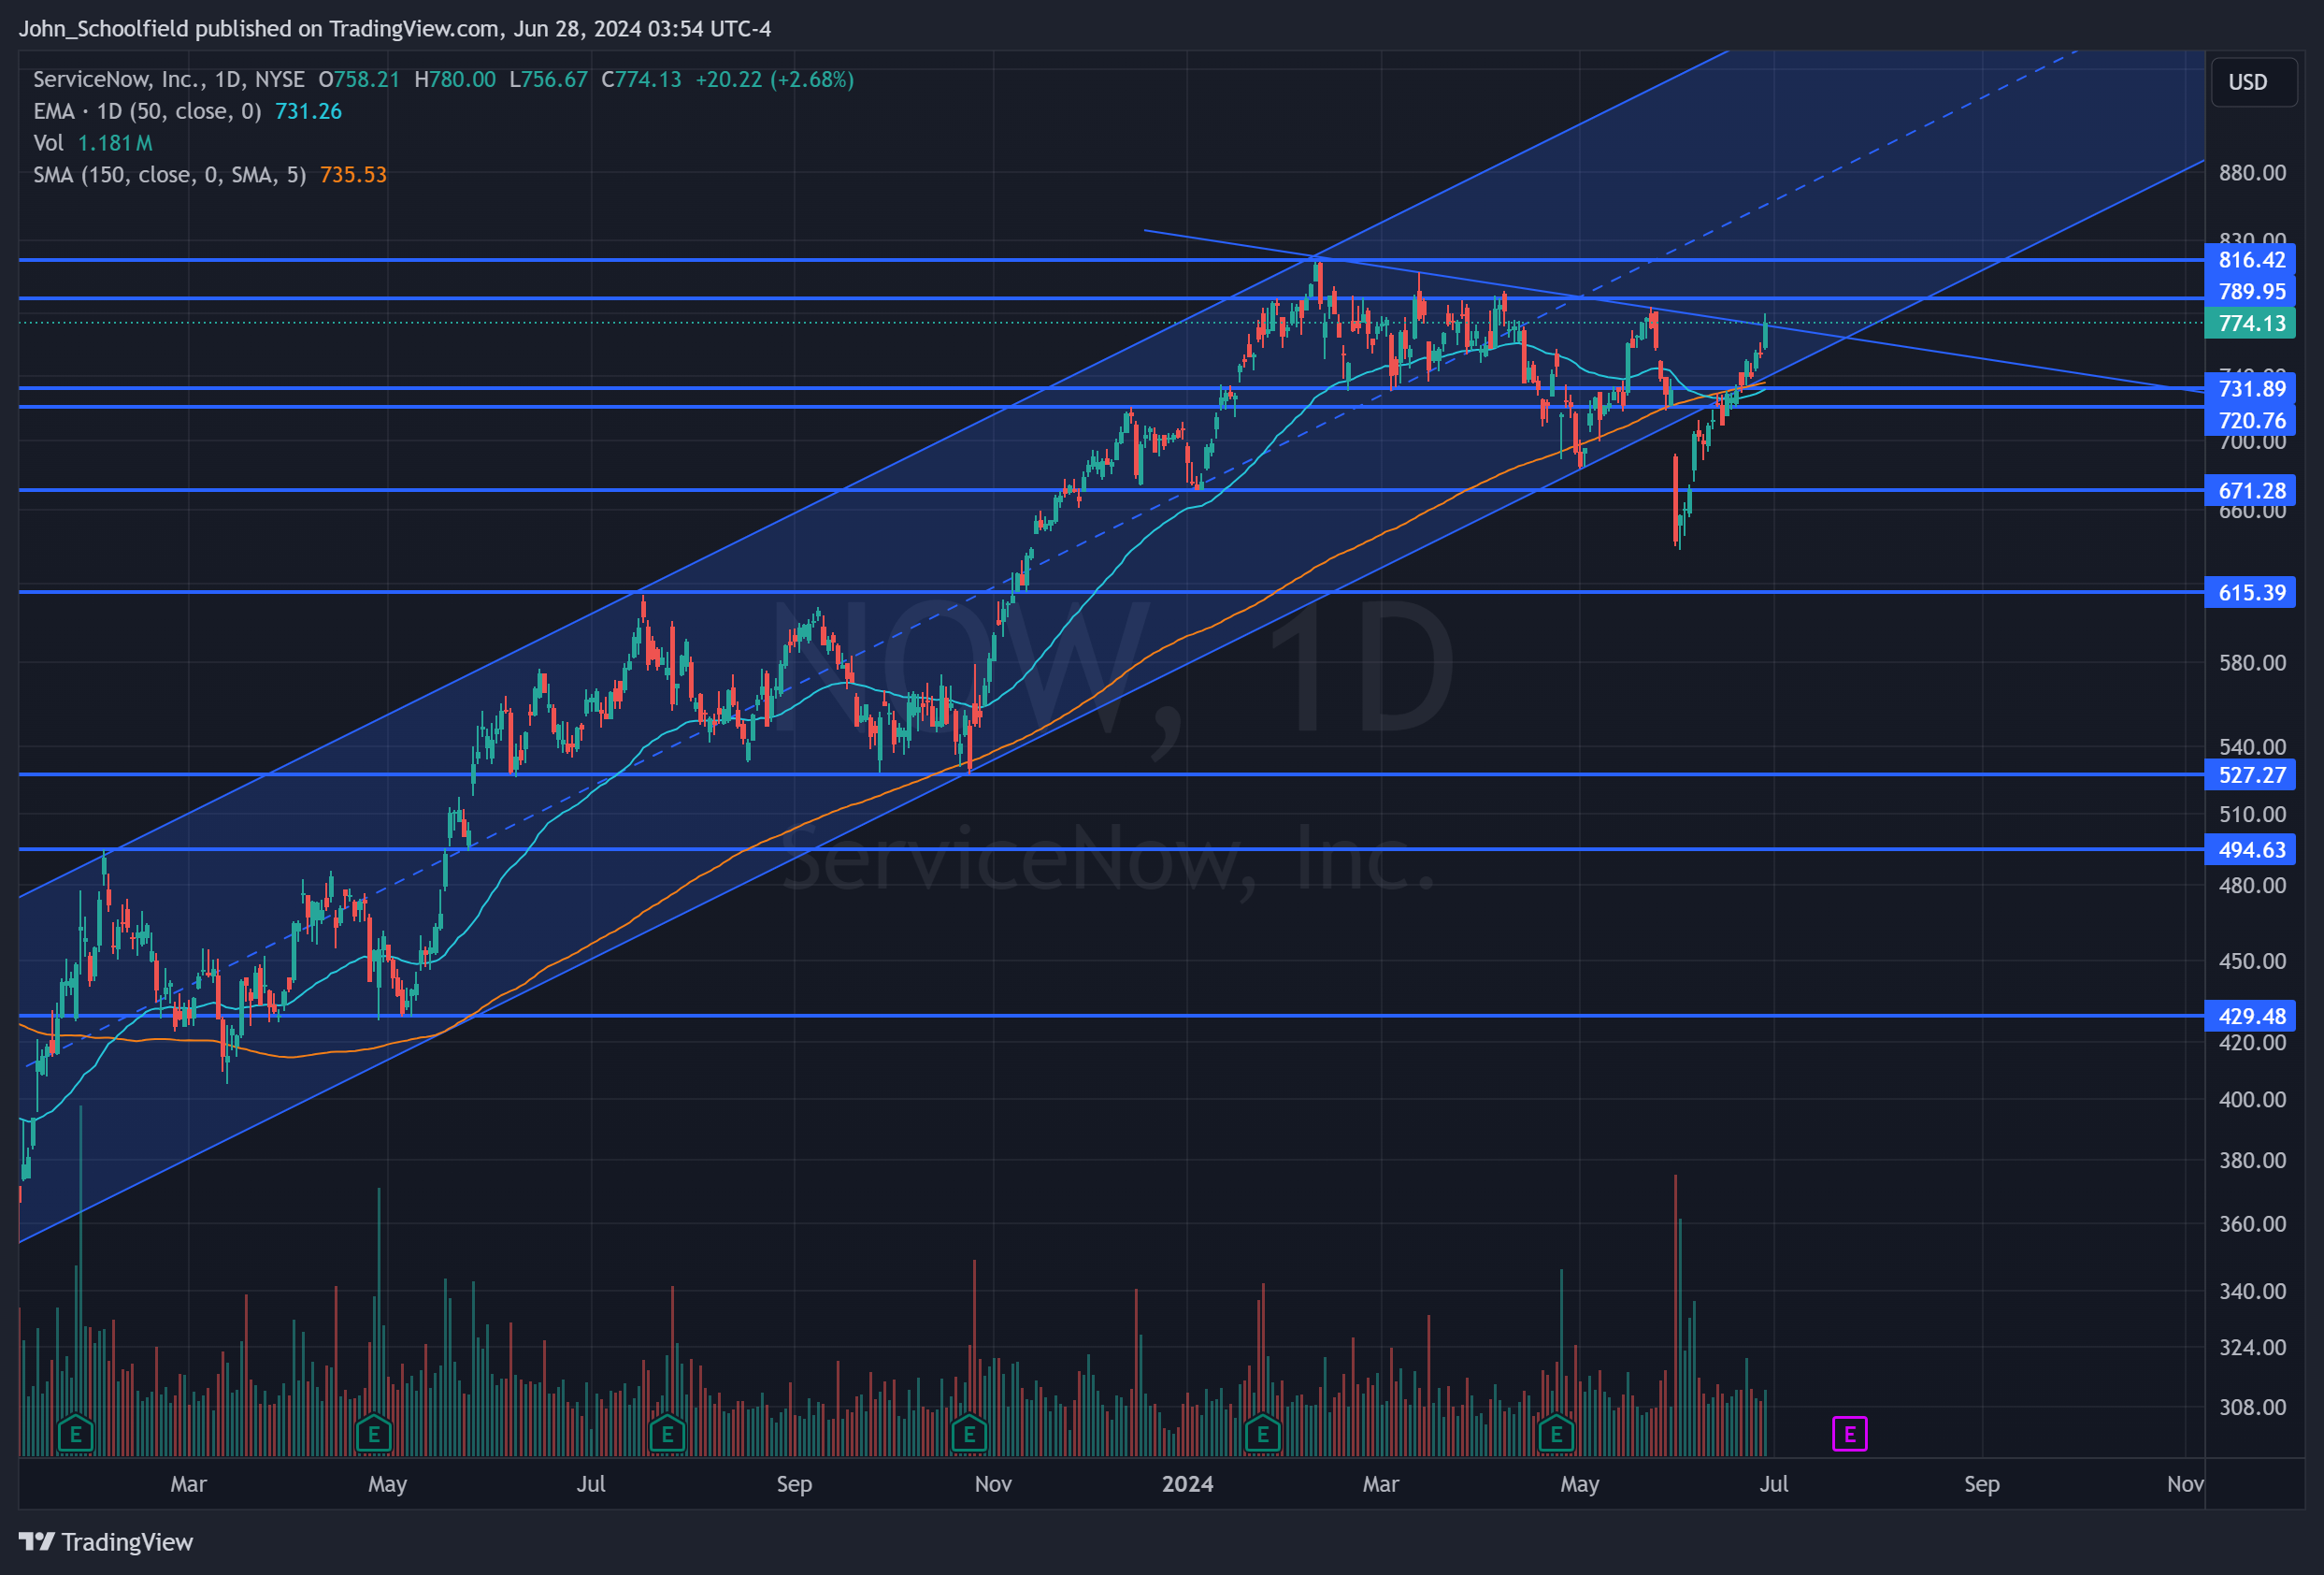
Task: Click the Vol indicator legend label
Action: [48, 143]
